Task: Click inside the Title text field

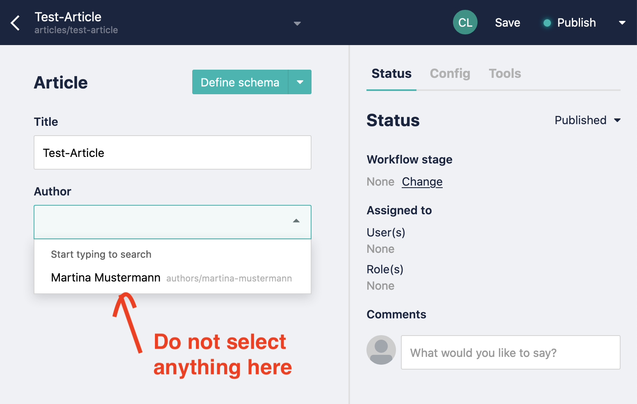Action: tap(172, 152)
